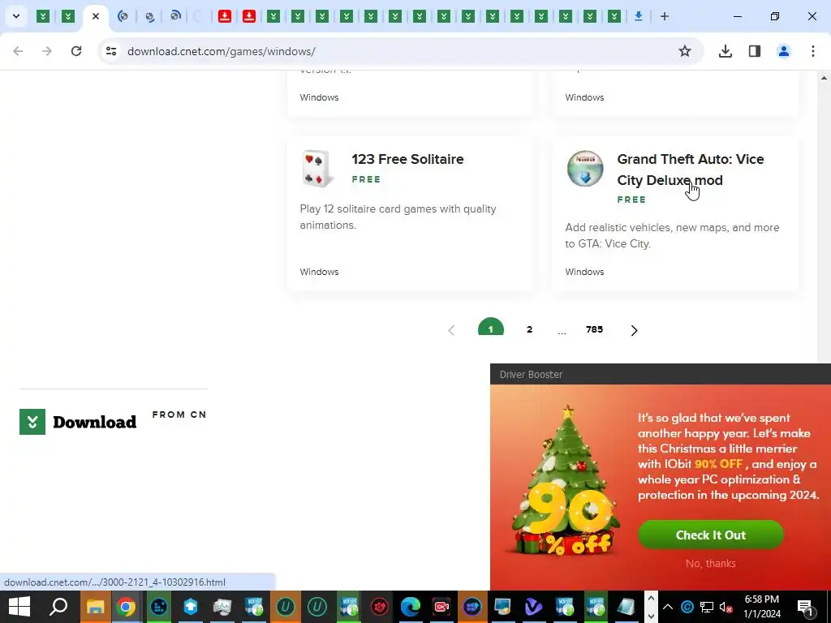Viewport: 831px width, 623px height.
Task: Open the tab search dropdown arrow
Action: pos(16,16)
